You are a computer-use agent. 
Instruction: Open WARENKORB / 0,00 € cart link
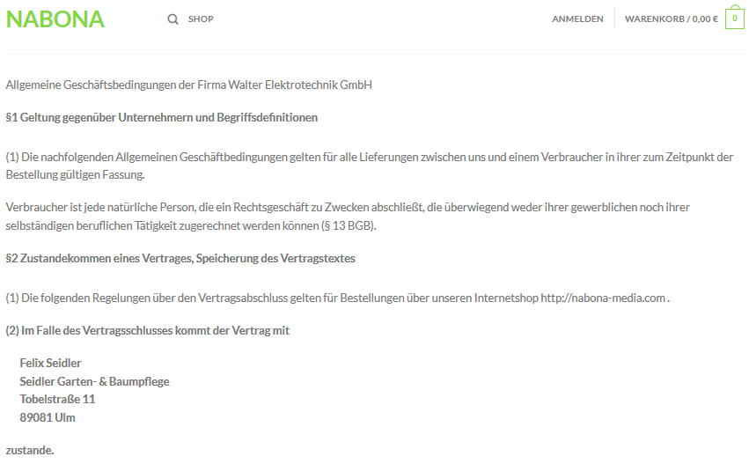[x=672, y=19]
